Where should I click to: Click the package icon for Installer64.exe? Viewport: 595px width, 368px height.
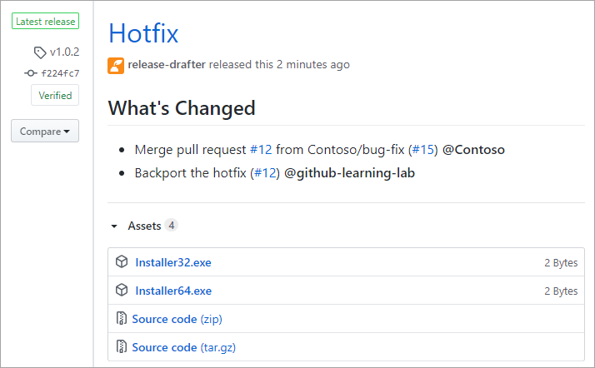pyautogui.click(x=122, y=291)
